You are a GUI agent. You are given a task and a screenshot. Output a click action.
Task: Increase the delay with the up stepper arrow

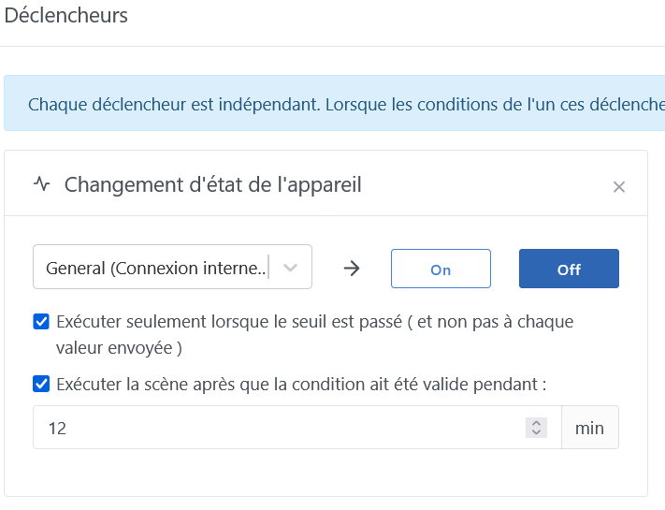536,423
